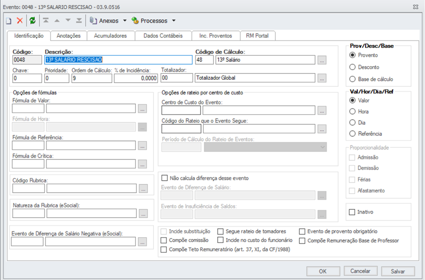Open lookup for Evento de Diferença de Salário Negativa
This screenshot has height=280, width=425.
(x=142, y=242)
